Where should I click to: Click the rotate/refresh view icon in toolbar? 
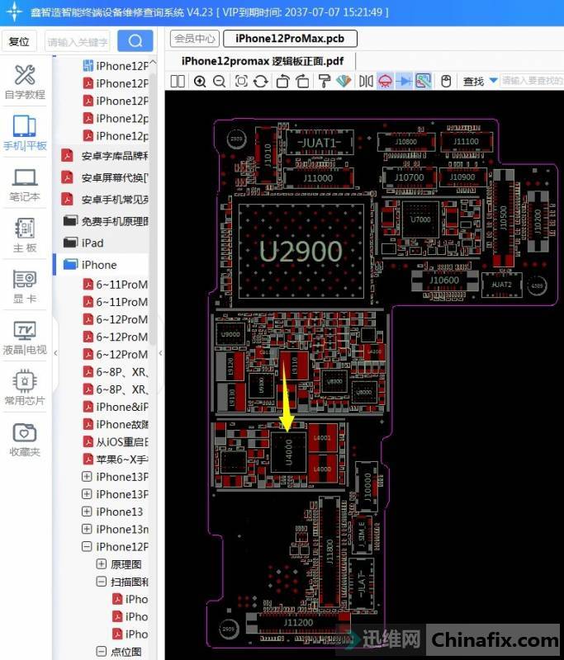click(260, 81)
